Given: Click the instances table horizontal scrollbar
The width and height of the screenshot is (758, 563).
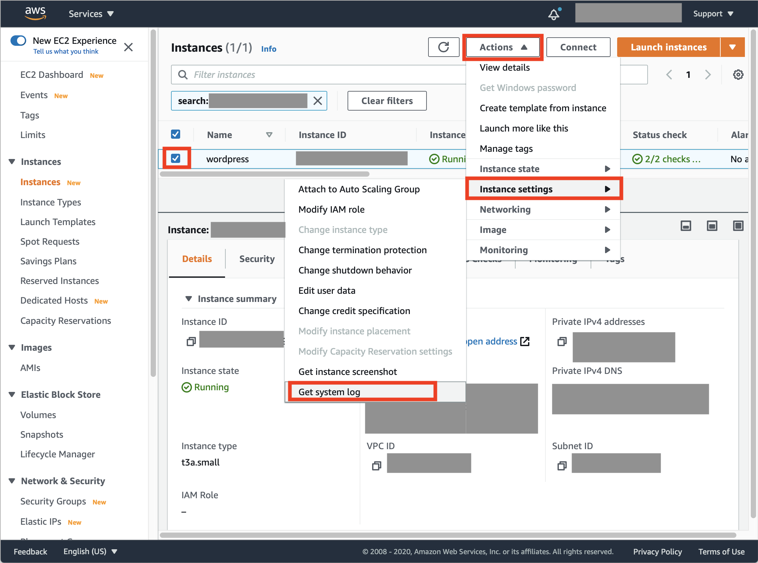Looking at the screenshot, I should (264, 174).
